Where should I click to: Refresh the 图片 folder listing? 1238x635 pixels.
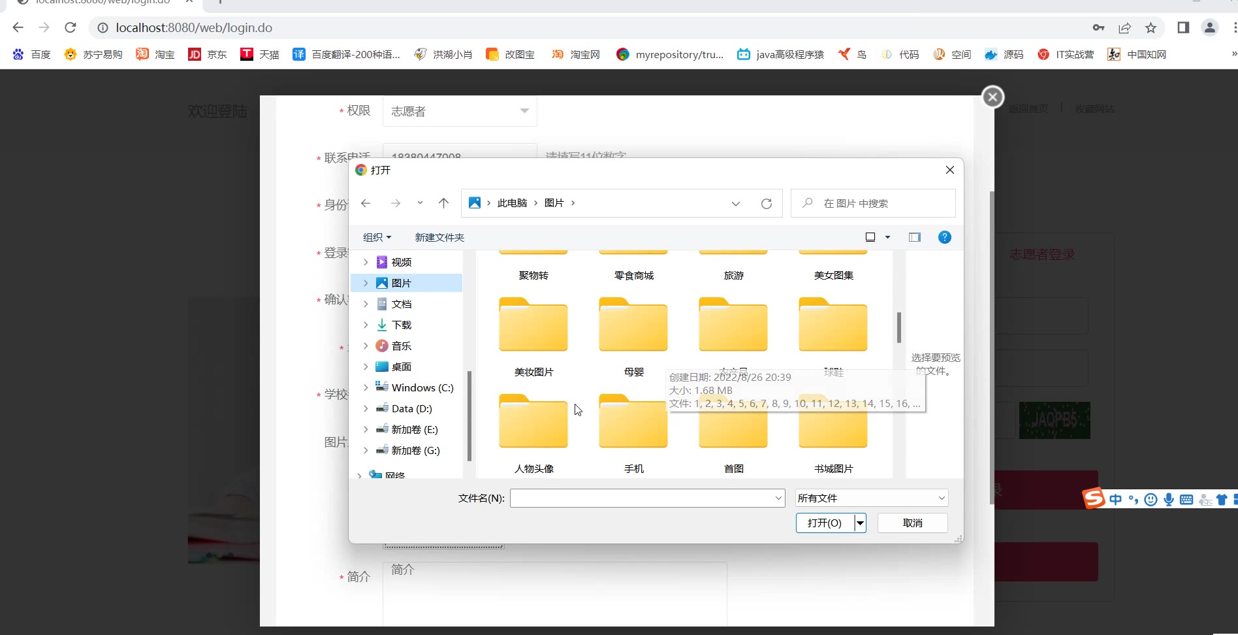tap(766, 204)
